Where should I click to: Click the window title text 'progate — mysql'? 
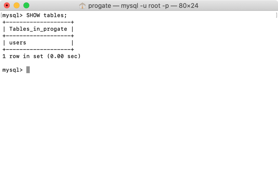[x=113, y=6]
